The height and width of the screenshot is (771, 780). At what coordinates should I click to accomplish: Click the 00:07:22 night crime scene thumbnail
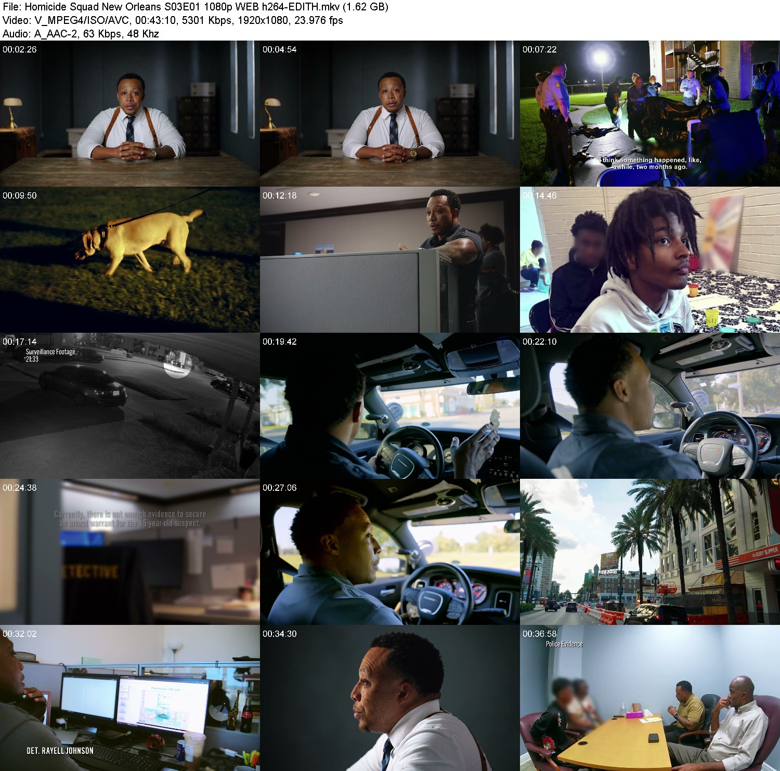650,114
